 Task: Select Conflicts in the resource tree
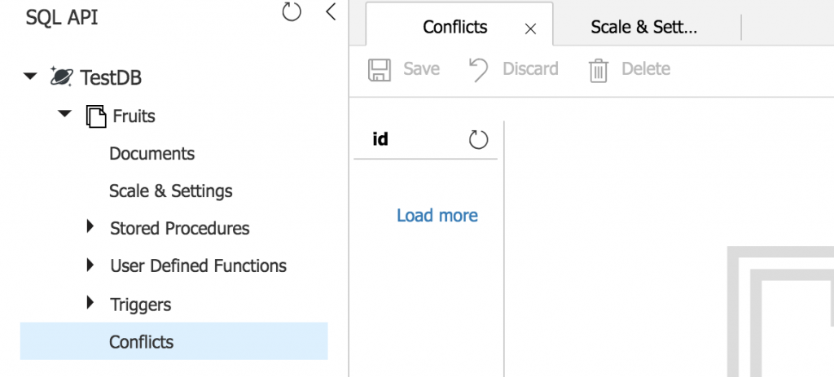pyautogui.click(x=141, y=342)
